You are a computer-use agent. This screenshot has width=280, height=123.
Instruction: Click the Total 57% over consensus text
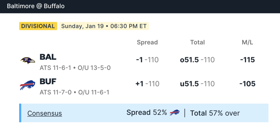click(215, 113)
